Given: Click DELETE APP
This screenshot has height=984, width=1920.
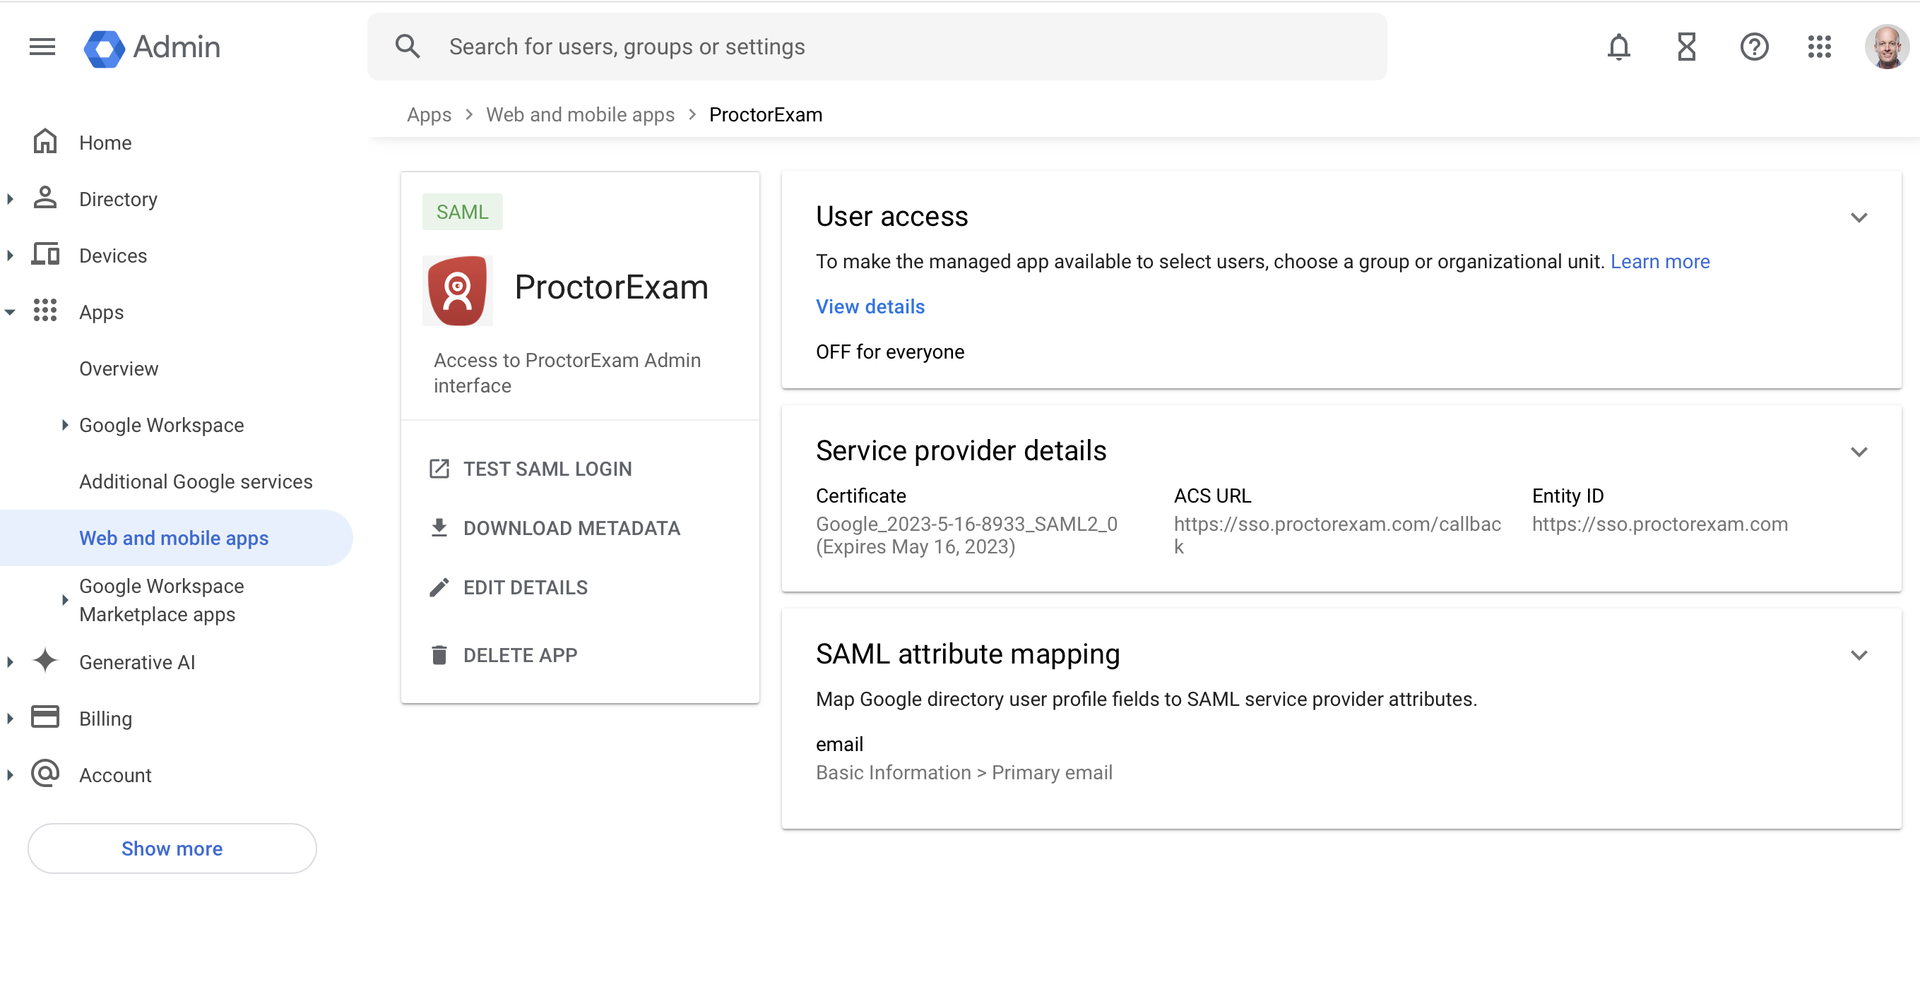Looking at the screenshot, I should pyautogui.click(x=520, y=656).
